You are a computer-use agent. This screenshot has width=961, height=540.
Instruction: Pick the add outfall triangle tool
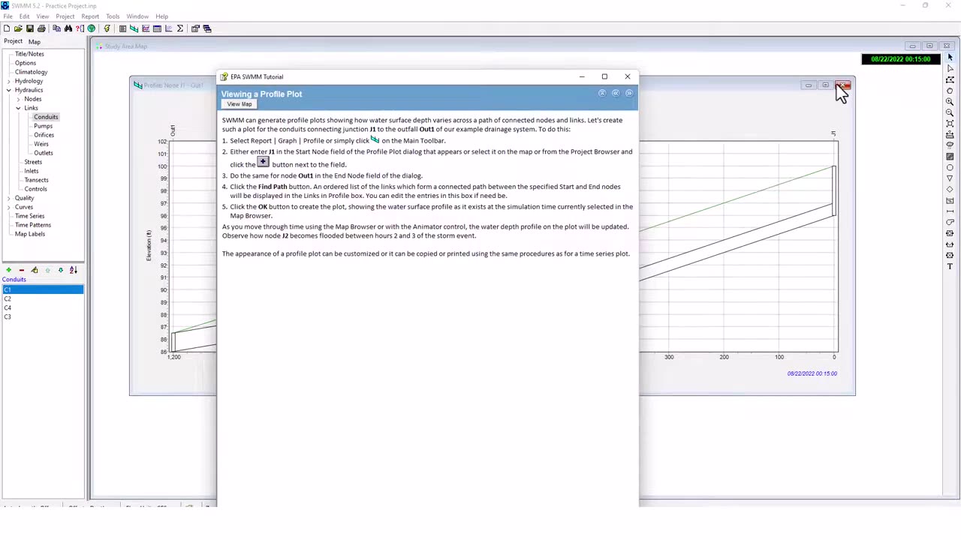[x=950, y=178]
